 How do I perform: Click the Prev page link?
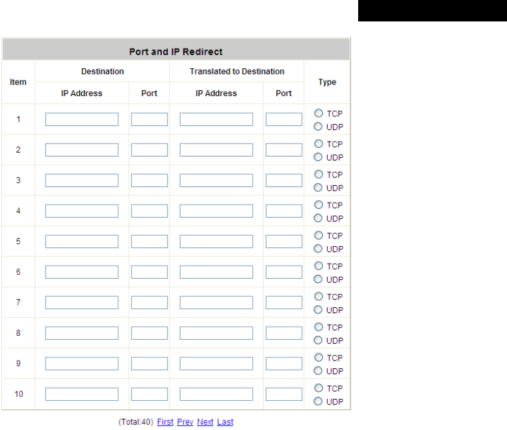pyautogui.click(x=185, y=422)
